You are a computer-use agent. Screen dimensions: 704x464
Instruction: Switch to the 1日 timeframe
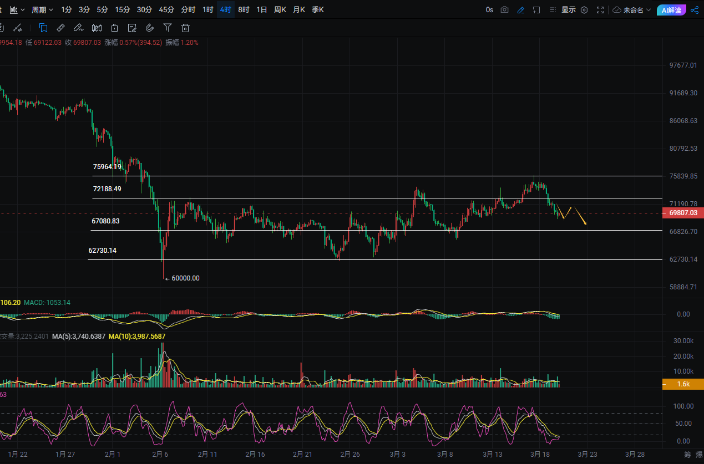tap(261, 9)
